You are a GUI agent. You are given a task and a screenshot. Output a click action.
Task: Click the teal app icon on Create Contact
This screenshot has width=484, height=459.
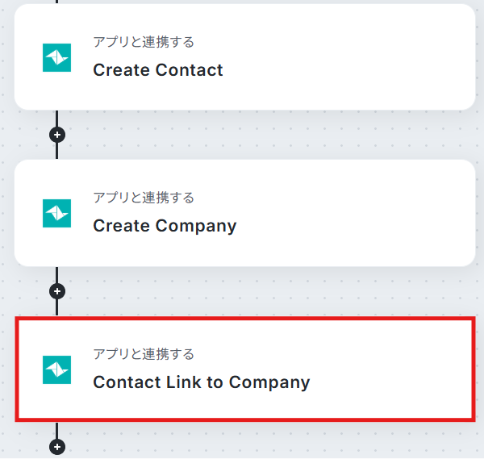(x=56, y=57)
